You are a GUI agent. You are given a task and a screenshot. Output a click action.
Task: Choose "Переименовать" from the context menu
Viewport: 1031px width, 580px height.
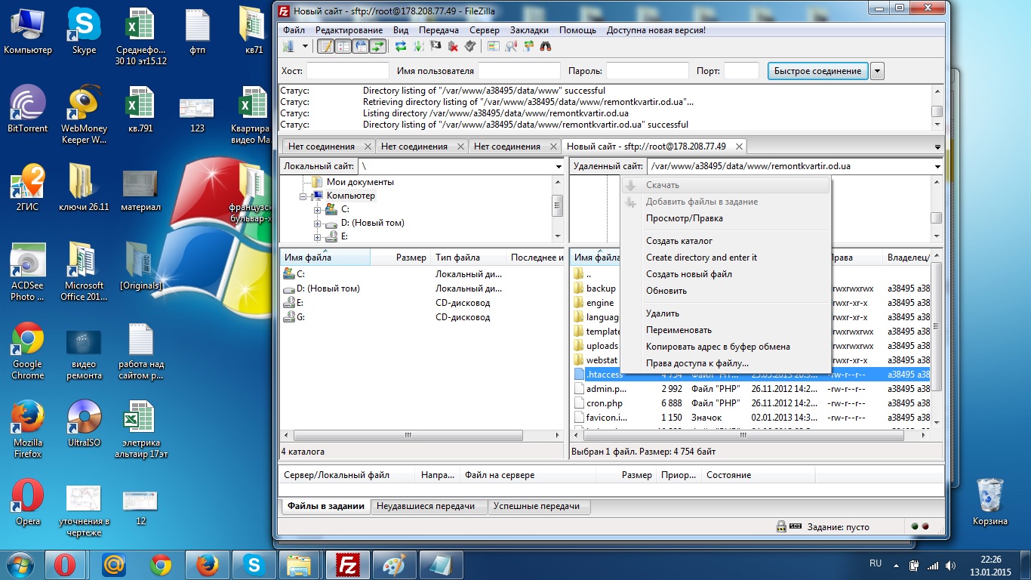[x=679, y=330]
